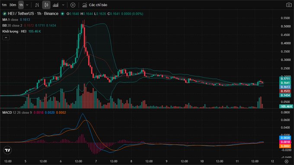
Task: Select the BB 20 close 2 legend
Action: pyautogui.click(x=12, y=25)
